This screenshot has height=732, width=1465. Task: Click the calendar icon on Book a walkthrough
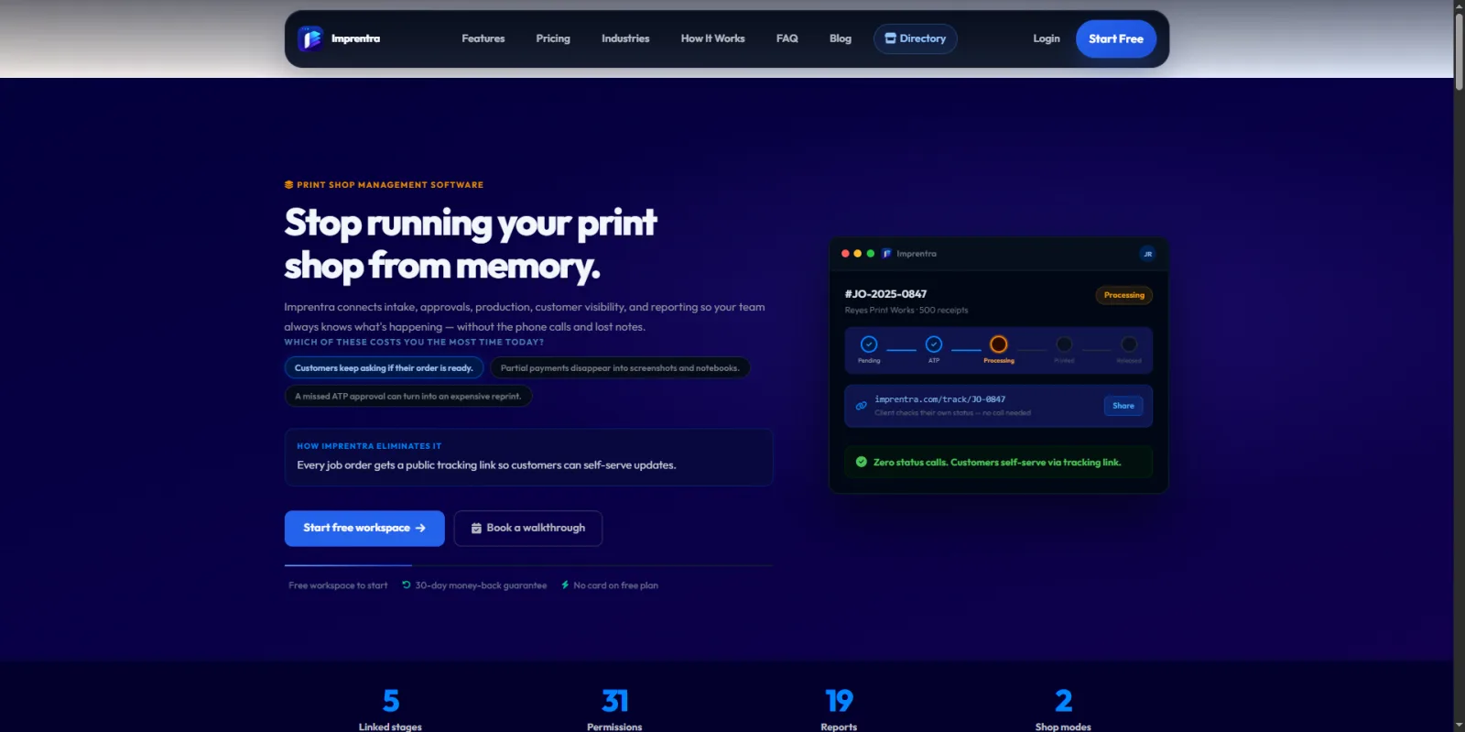(476, 529)
